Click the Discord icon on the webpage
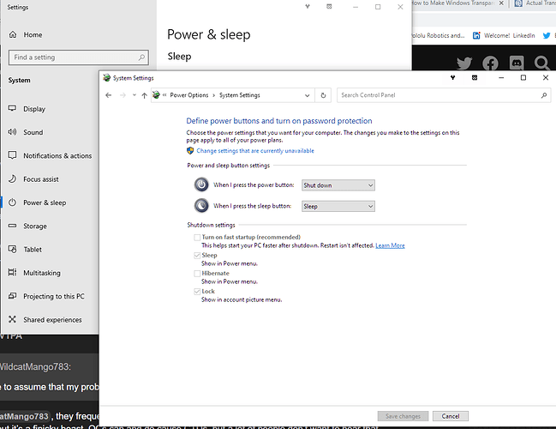 pyautogui.click(x=517, y=63)
